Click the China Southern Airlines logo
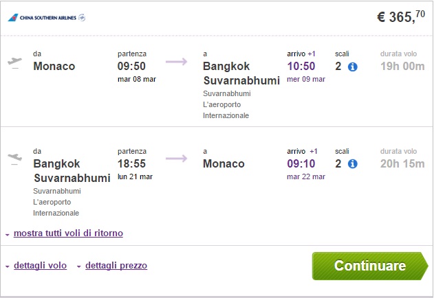Screen dimensions: 434x298 pyautogui.click(x=47, y=17)
